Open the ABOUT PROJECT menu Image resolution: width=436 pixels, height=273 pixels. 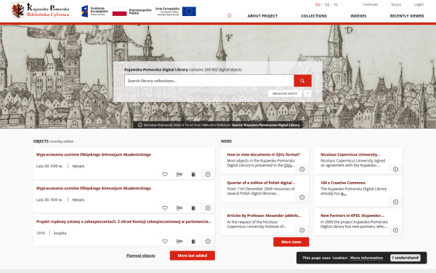point(262,16)
